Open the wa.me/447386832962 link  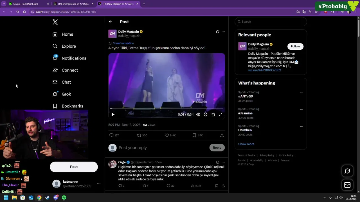pos(264,70)
